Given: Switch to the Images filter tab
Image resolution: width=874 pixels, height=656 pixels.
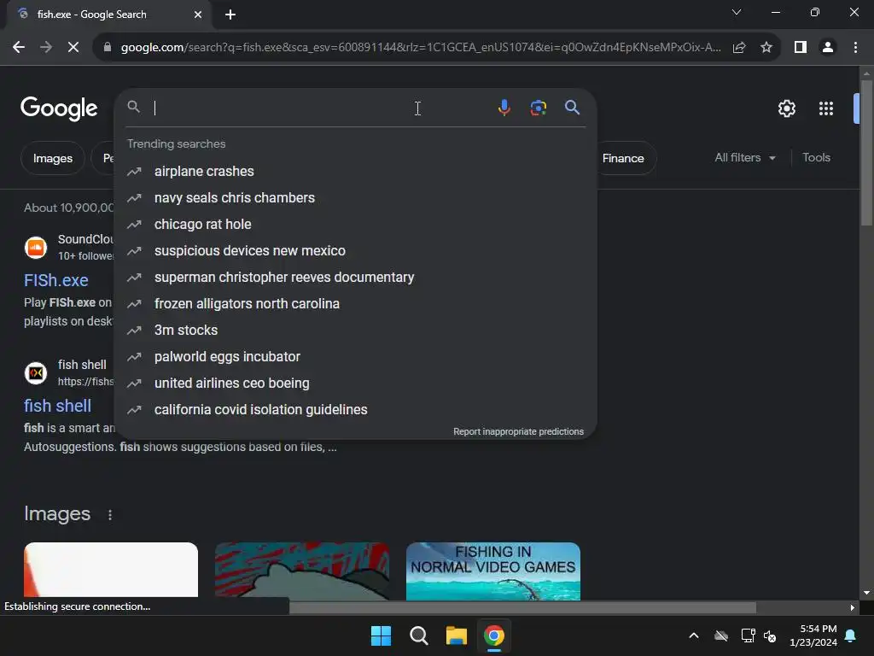Looking at the screenshot, I should tap(52, 158).
